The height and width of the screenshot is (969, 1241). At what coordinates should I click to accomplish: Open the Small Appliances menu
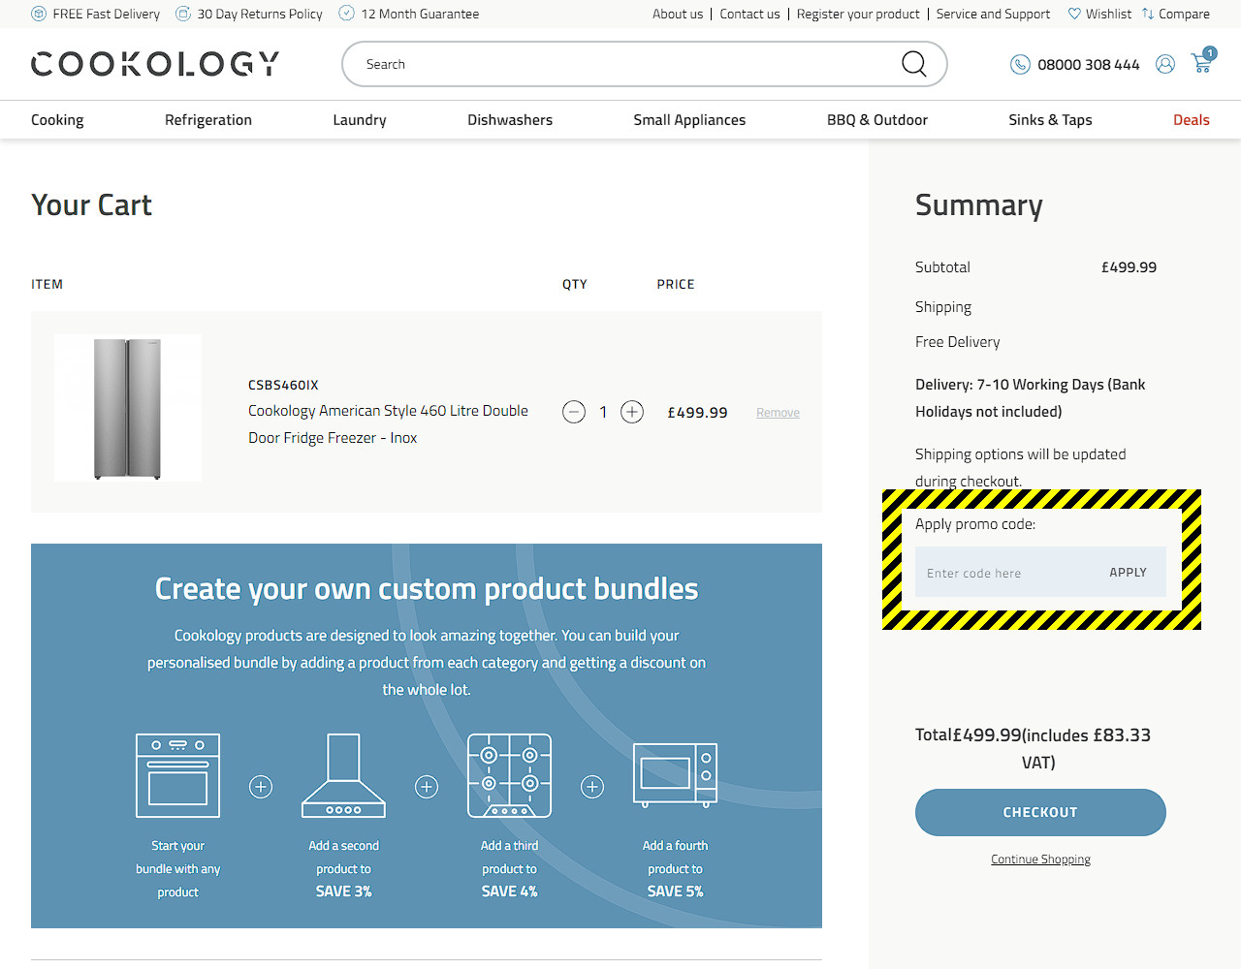point(689,120)
